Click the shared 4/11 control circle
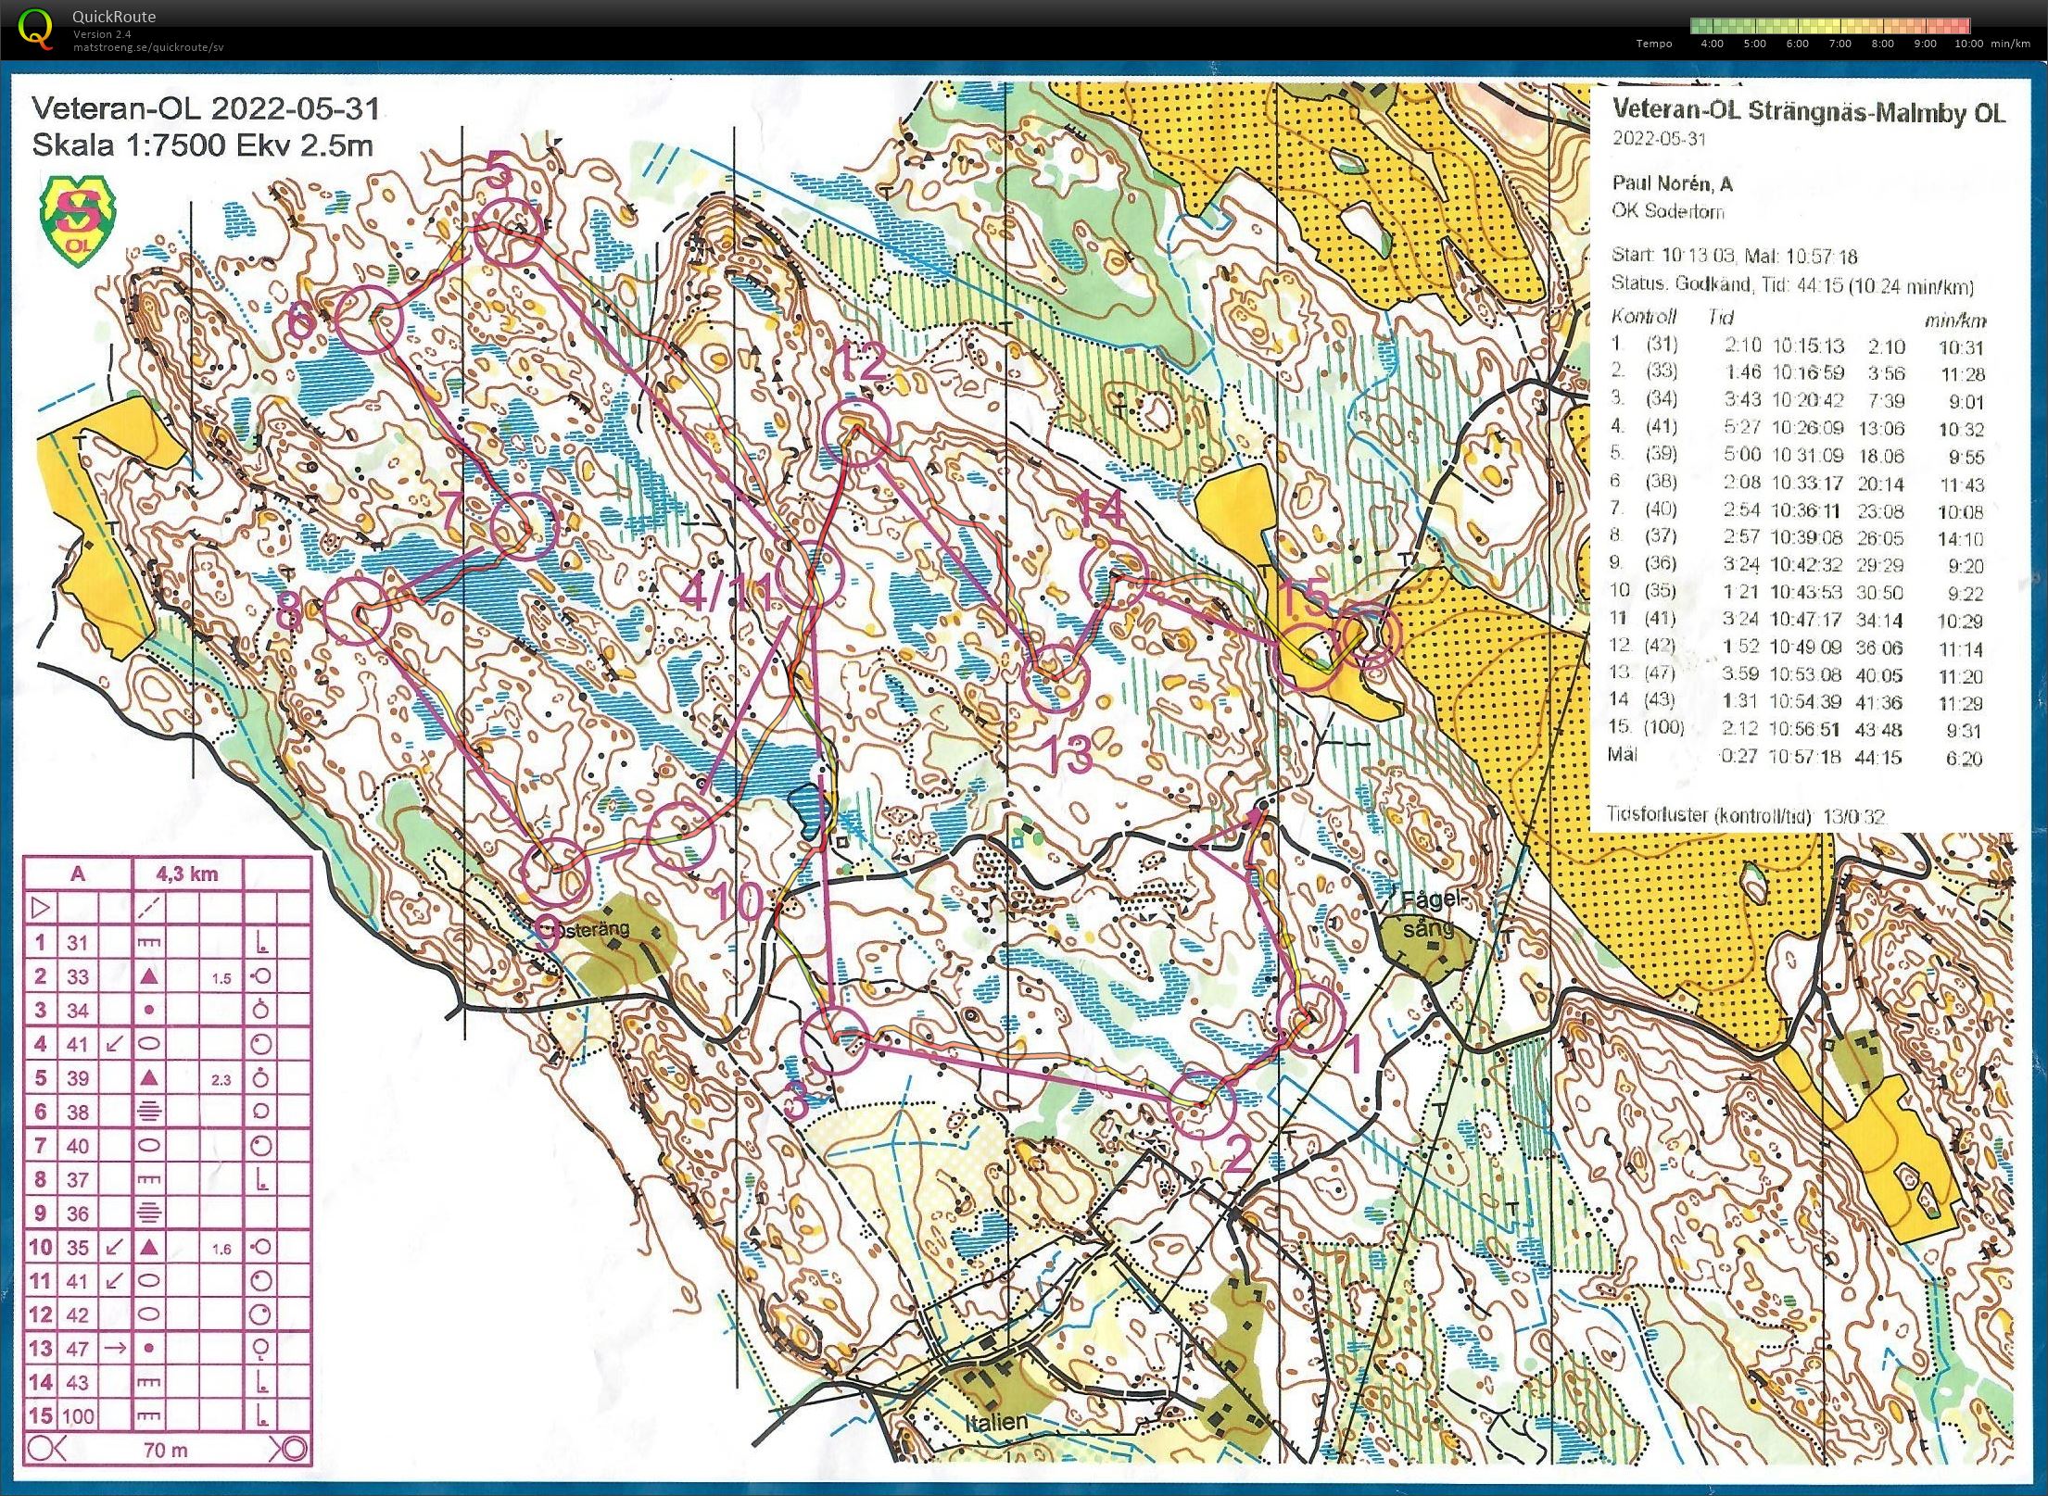 811,575
